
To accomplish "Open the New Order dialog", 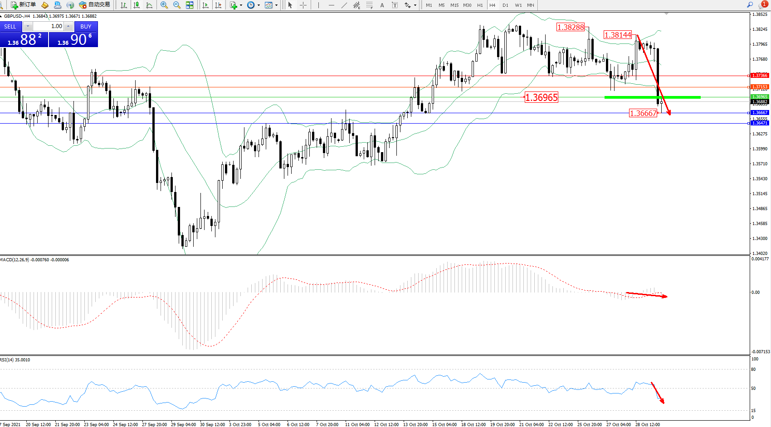I will [23, 5].
